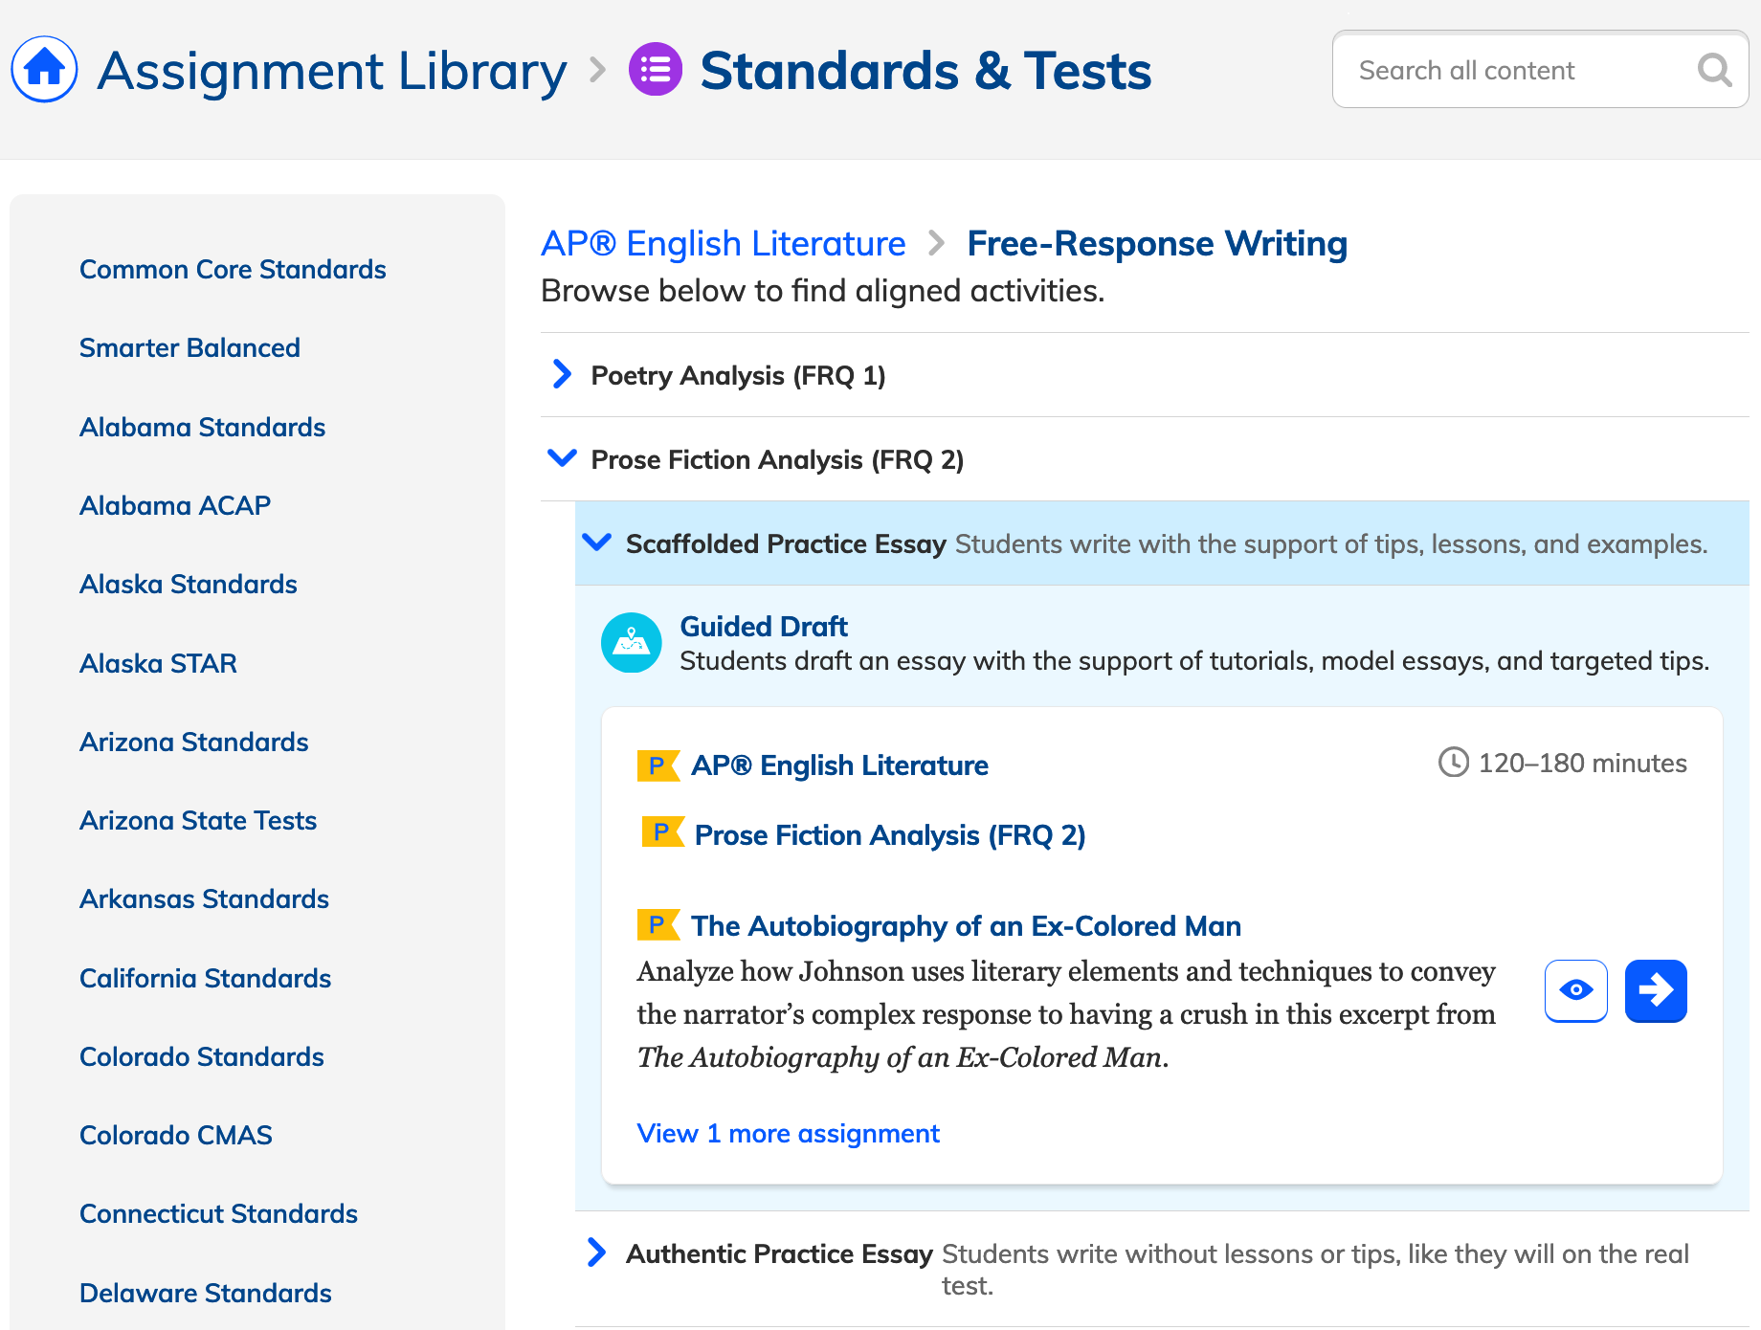This screenshot has height=1330, width=1761.
Task: Click the breadcrumb arrow after Assignment Library
Action: 597,70
